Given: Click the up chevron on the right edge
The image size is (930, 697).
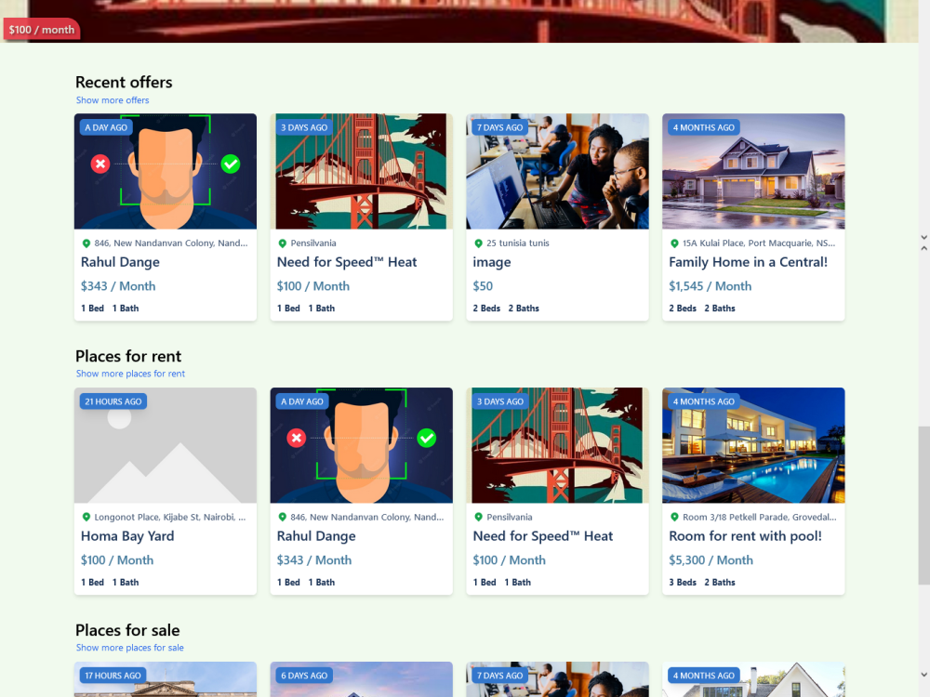Looking at the screenshot, I should [x=923, y=247].
